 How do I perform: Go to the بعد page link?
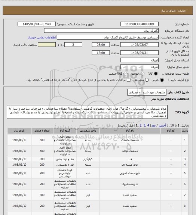pyautogui.click(x=153, y=125)
